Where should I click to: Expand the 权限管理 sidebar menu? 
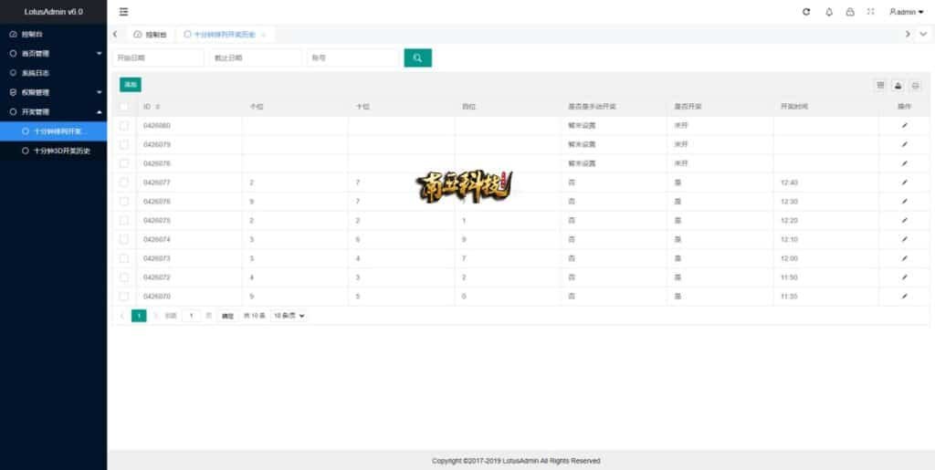pos(53,92)
